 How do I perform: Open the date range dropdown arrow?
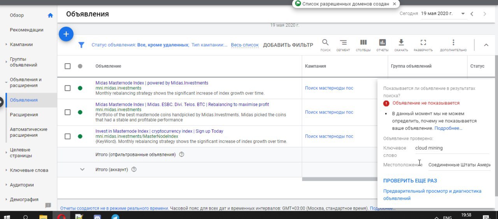(x=463, y=14)
